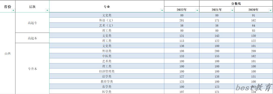Click the 农学类 major cell
Screen dimensions: 273x94
107,86
